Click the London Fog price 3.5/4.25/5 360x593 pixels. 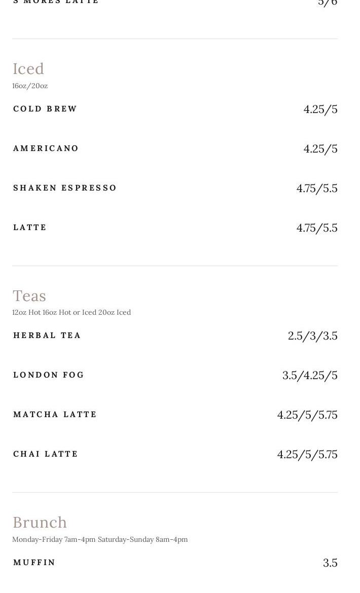point(310,375)
